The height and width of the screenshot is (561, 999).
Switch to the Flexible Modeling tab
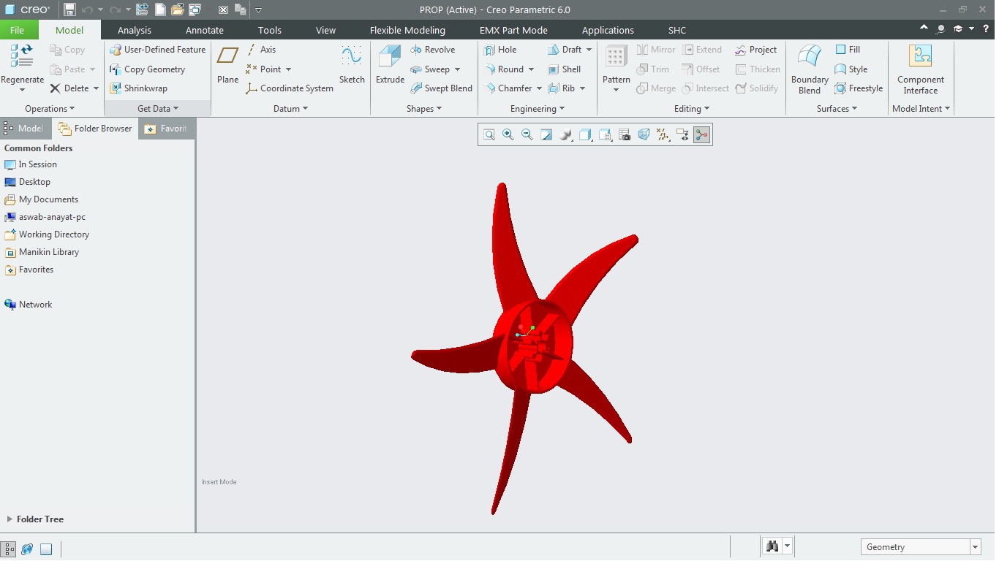click(407, 30)
